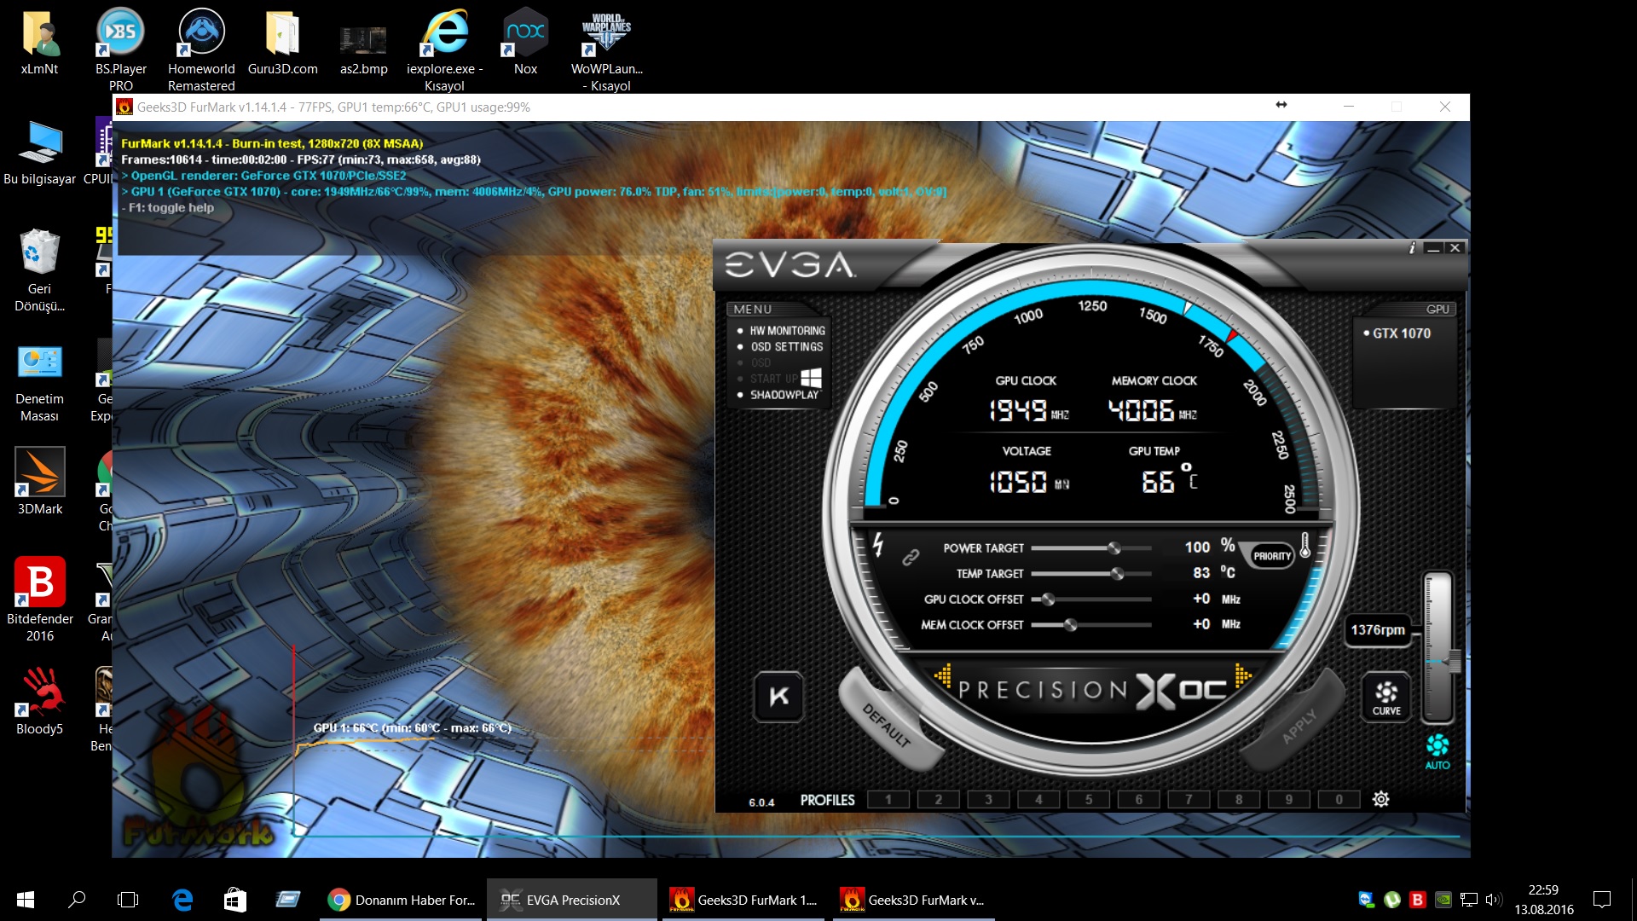Click the lightning bolt power icon
Image resolution: width=1637 pixels, height=921 pixels.
click(x=878, y=544)
